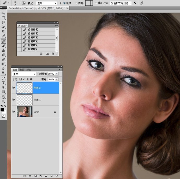
Task: Toggle lock position icon
Action: [x=28, y=79]
